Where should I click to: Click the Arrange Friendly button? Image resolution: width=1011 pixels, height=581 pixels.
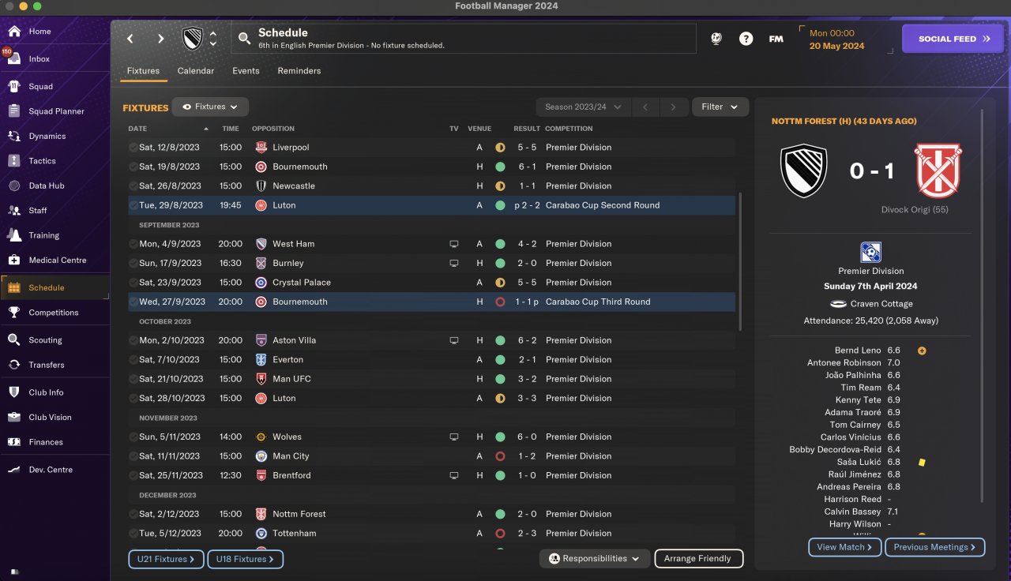tap(699, 559)
